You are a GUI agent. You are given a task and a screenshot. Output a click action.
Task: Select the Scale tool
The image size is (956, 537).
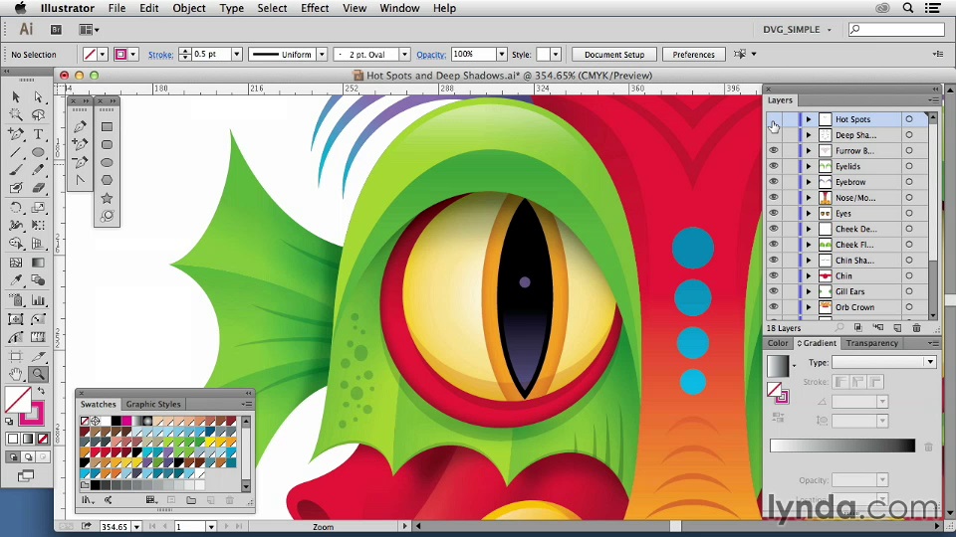point(38,208)
